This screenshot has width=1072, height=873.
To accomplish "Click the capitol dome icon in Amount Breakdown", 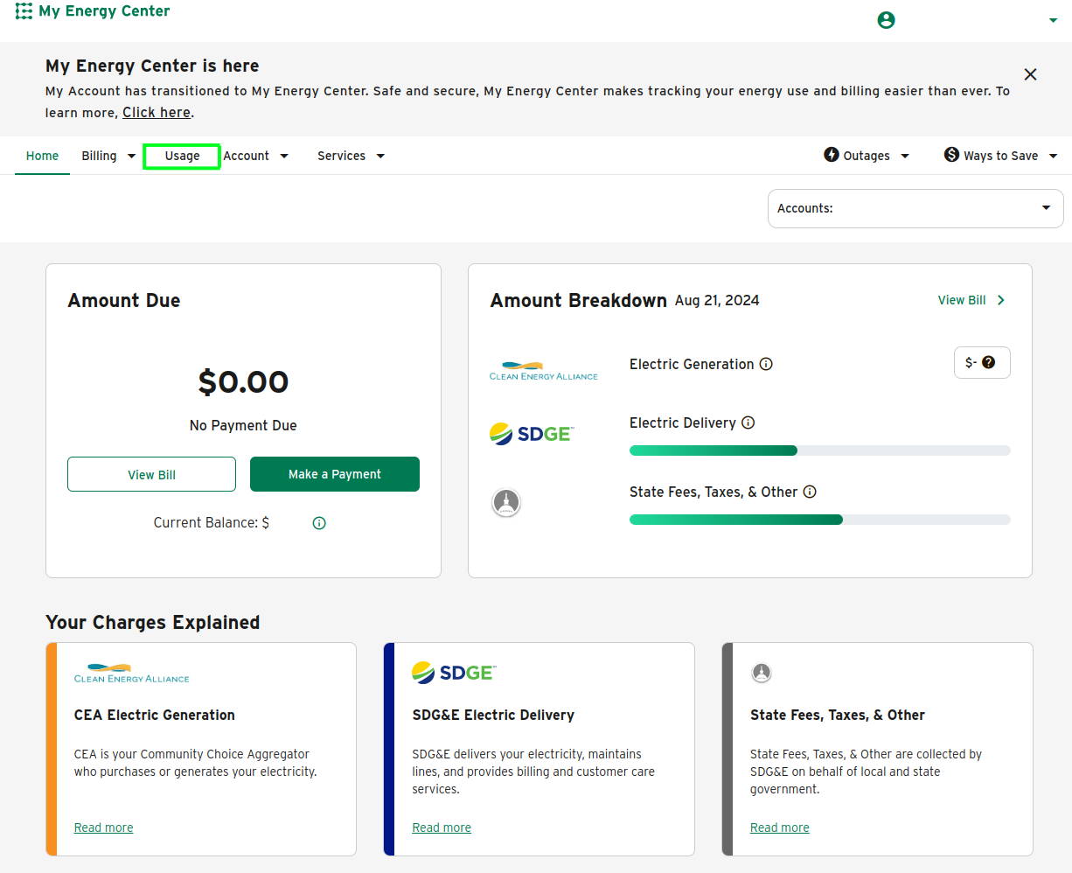I will point(506,502).
